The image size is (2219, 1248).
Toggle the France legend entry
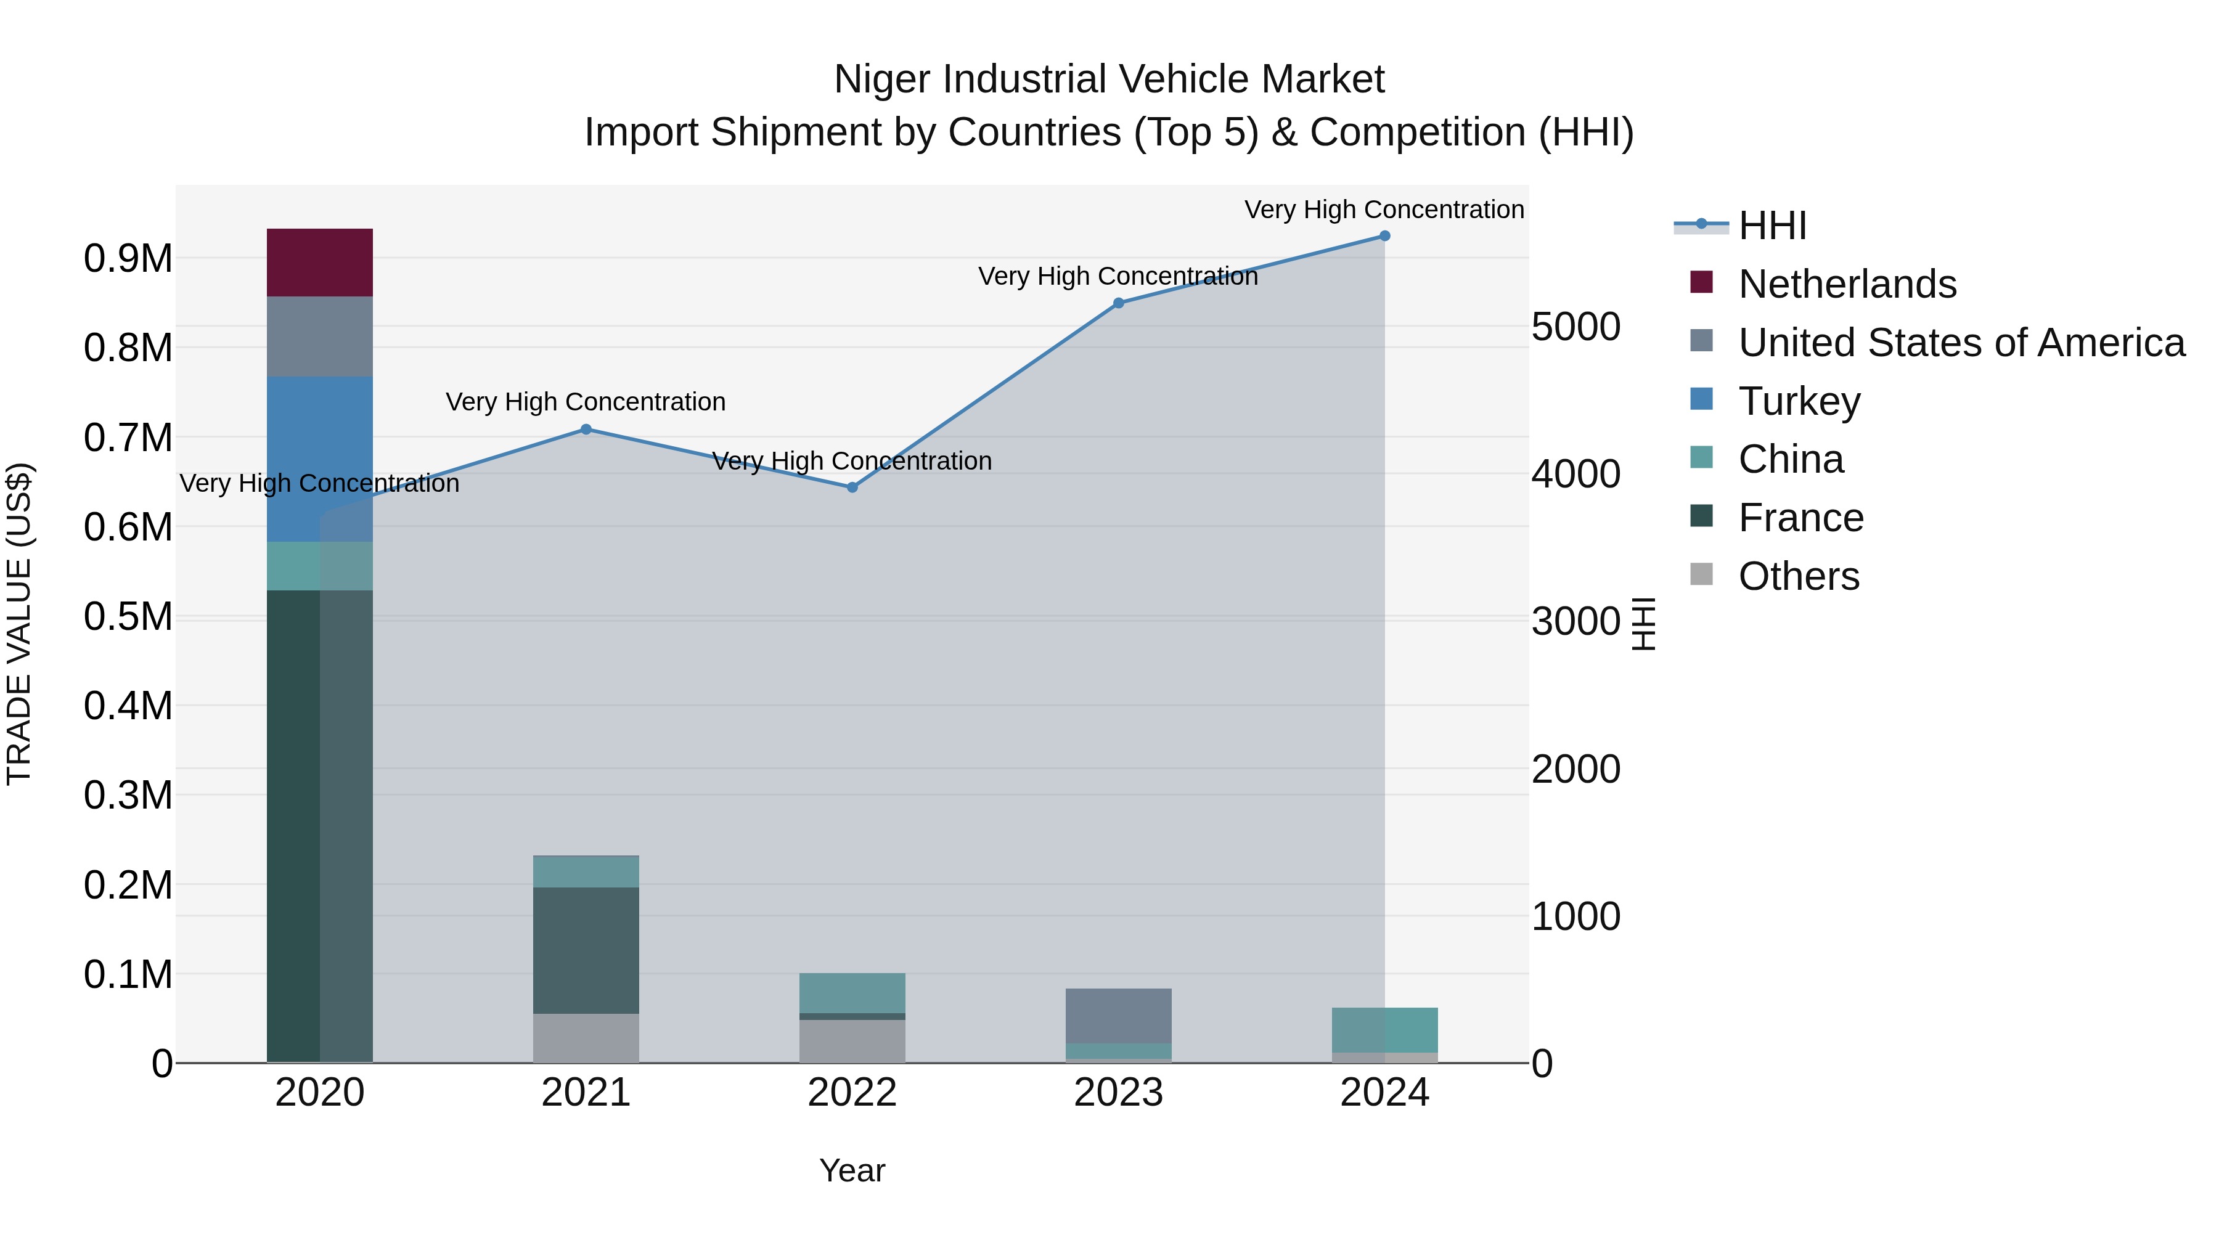pyautogui.click(x=1777, y=518)
